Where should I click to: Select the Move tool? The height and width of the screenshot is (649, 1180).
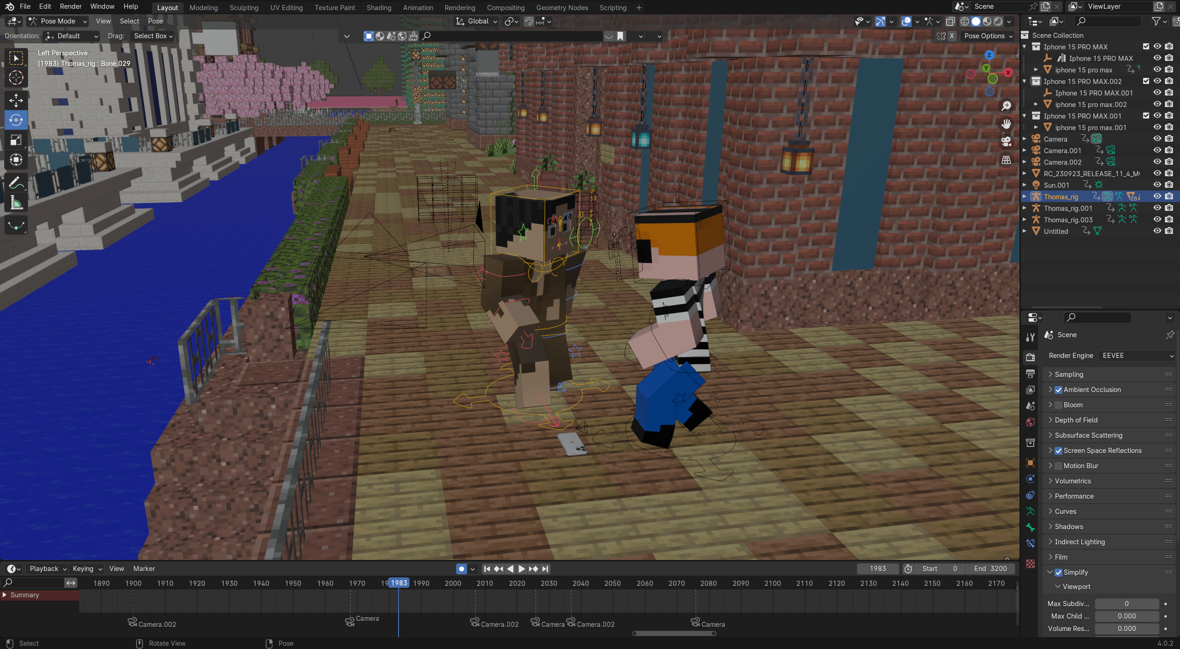pos(16,100)
